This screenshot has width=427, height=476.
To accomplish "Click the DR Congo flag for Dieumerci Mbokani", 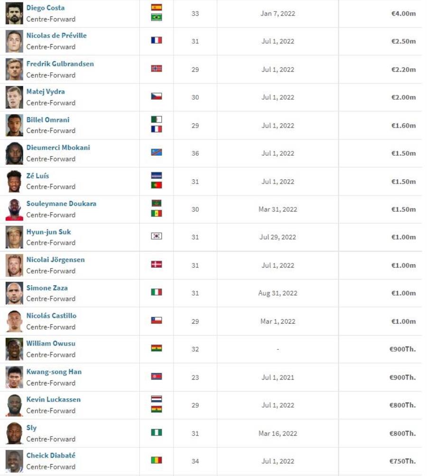I will tap(156, 152).
